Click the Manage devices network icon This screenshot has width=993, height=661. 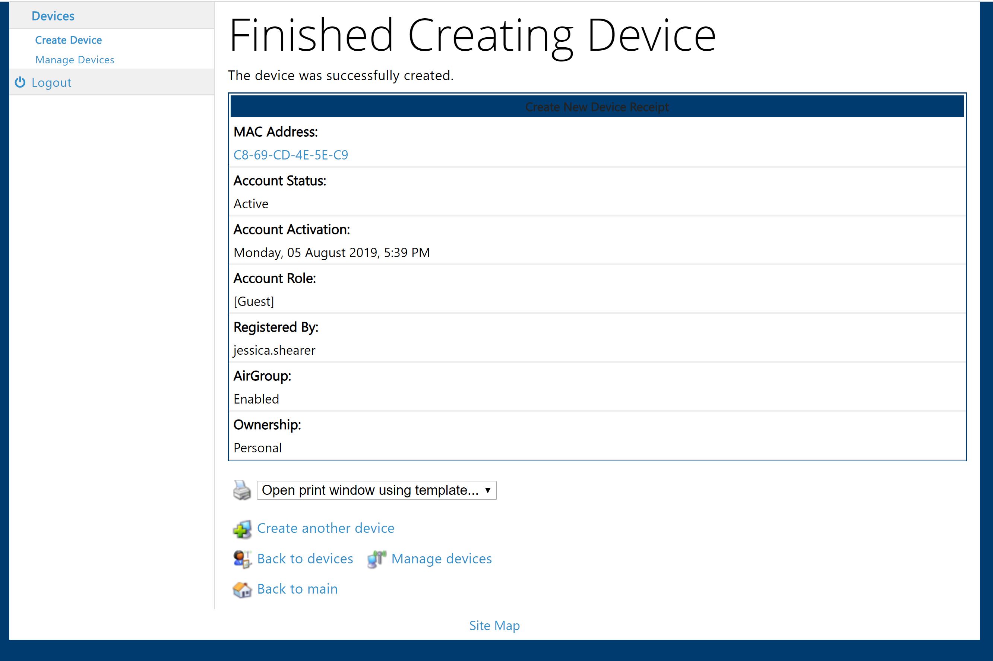coord(376,559)
